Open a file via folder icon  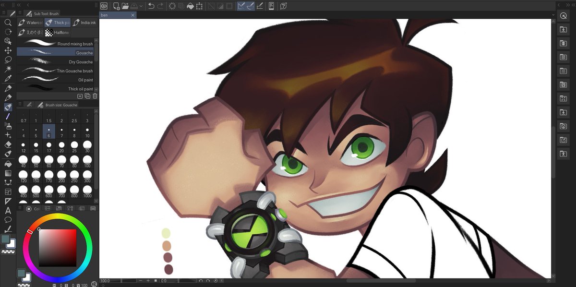(125, 6)
